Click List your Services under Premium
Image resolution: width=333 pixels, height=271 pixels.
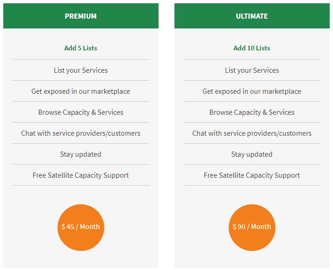81,70
